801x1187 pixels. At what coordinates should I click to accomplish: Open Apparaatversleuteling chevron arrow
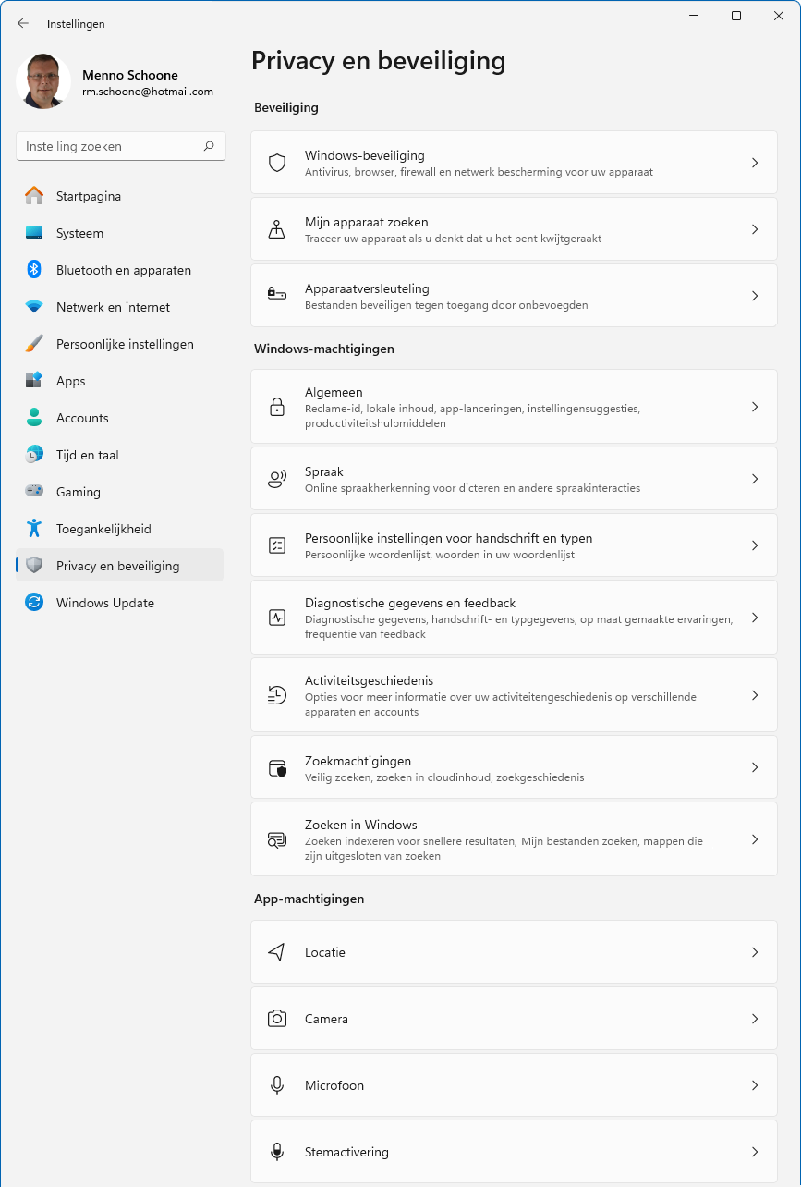755,296
